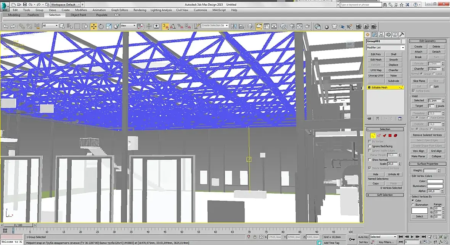450x245 pixels.
Task: Switch to the Object Paint ribbon tab
Action: (78, 15)
